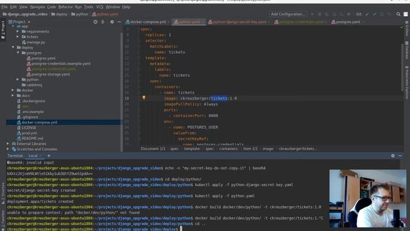The height and width of the screenshot is (231, 410).
Task: Click Git update project icon
Action: coord(367,14)
